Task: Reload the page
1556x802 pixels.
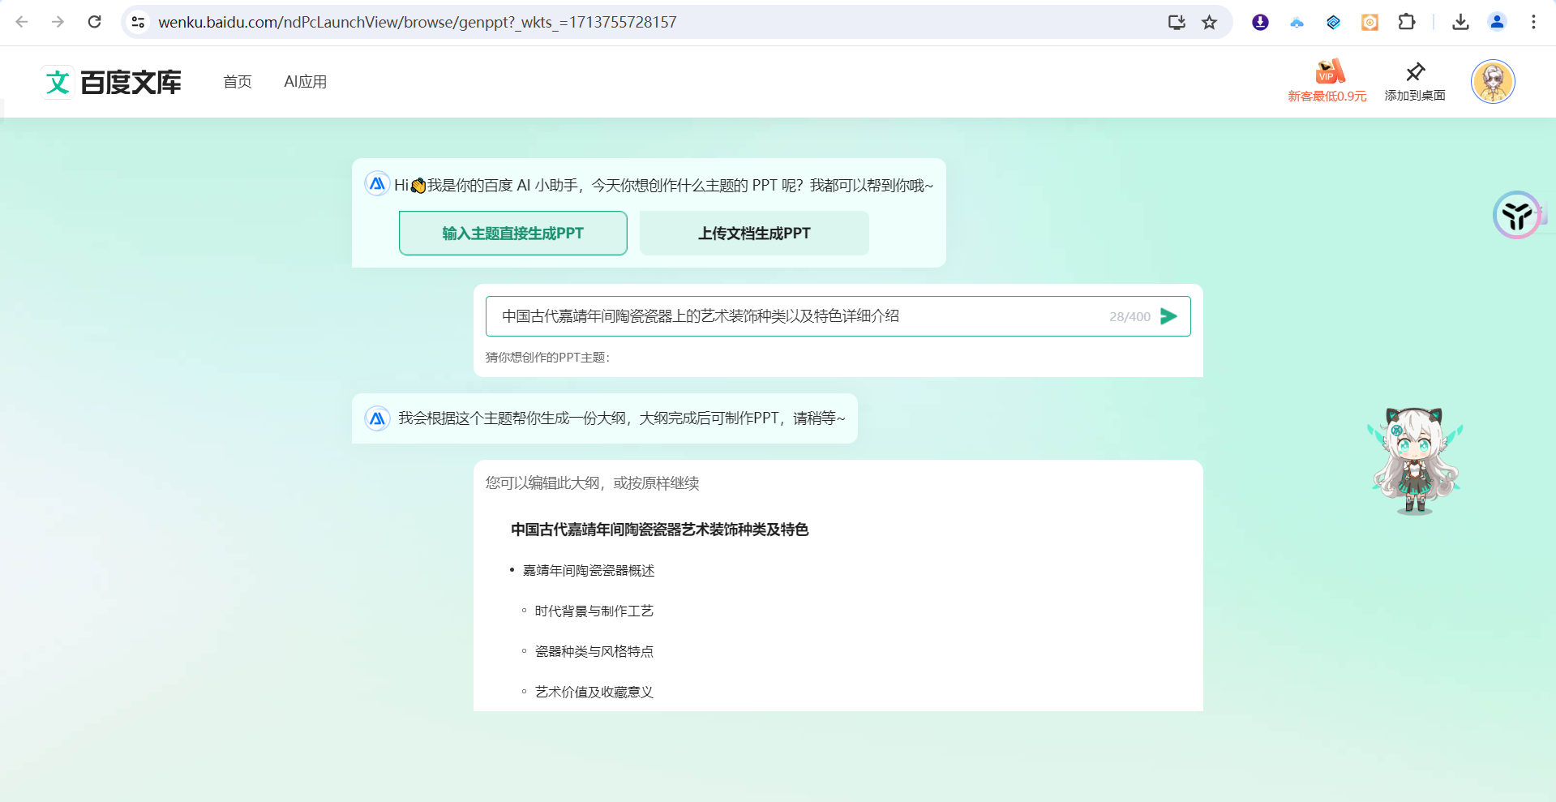Action: coord(95,22)
